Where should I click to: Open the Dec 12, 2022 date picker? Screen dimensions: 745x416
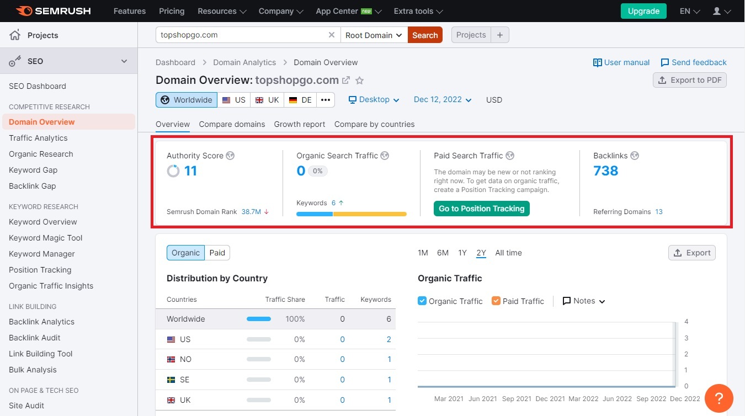click(x=443, y=100)
